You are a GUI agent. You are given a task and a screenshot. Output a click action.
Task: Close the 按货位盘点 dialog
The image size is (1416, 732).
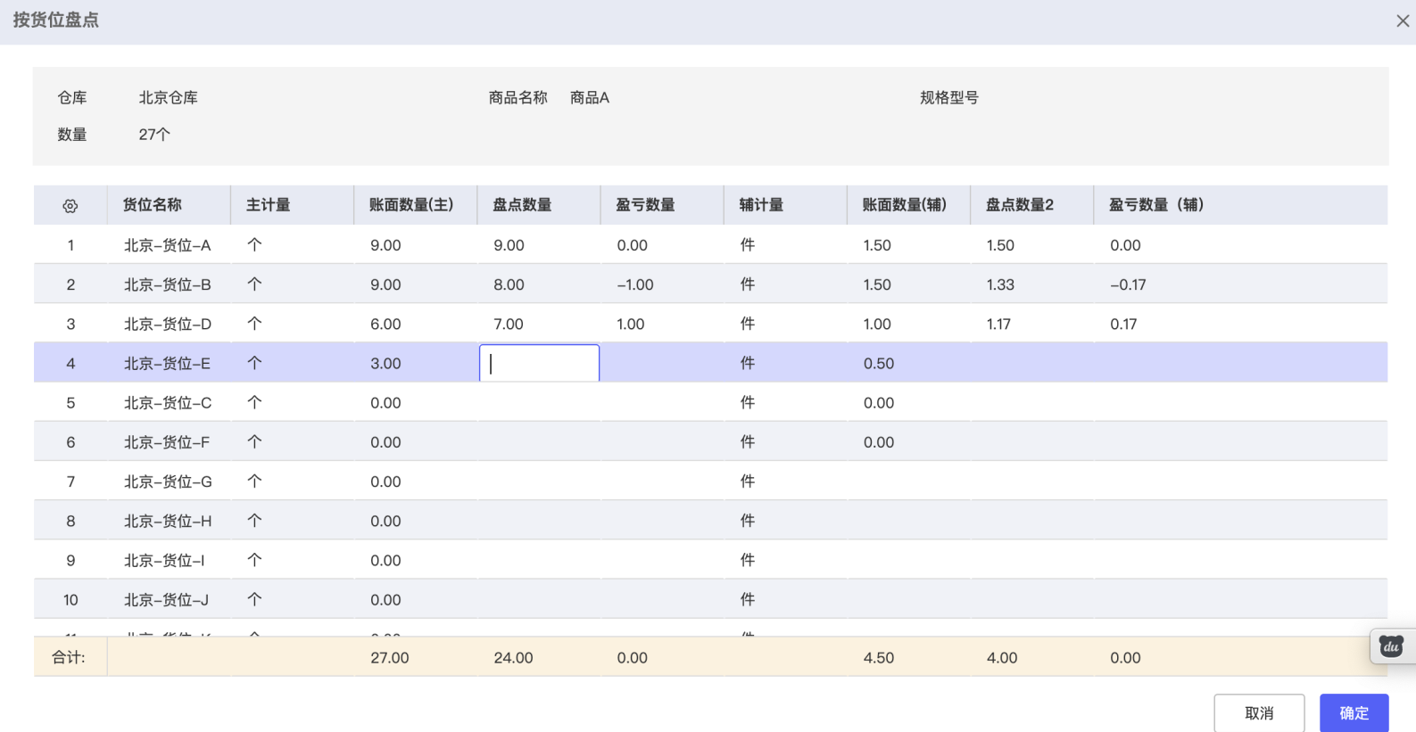point(1402,21)
